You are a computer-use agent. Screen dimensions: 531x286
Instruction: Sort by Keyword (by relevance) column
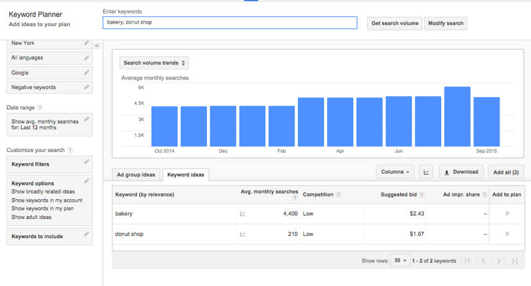click(x=144, y=195)
